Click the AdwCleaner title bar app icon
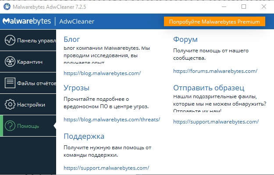Viewport: 274px width, 175px height. pos(7,7)
